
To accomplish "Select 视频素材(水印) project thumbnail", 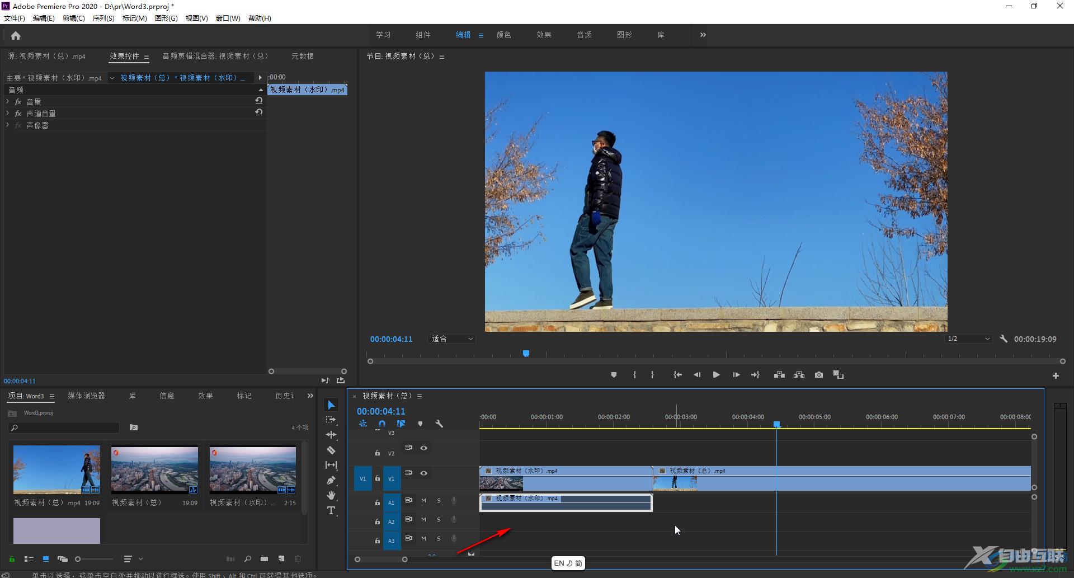I will tap(253, 470).
